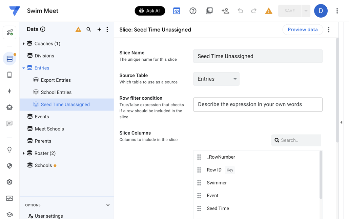349x219 pixels.
Task: Open the Manage monitor icon in sidebar
Action: tap(9, 198)
